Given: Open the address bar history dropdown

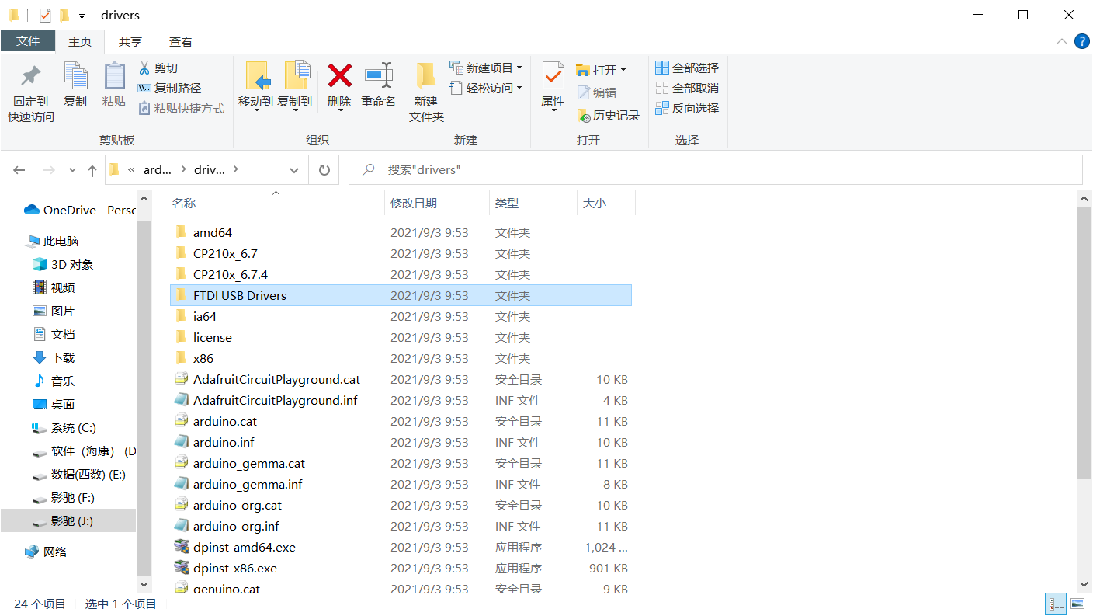Looking at the screenshot, I should [x=293, y=169].
